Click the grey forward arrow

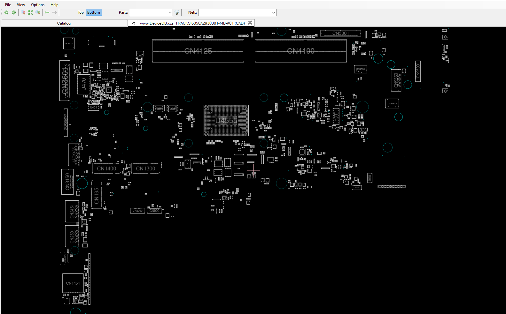click(x=54, y=12)
